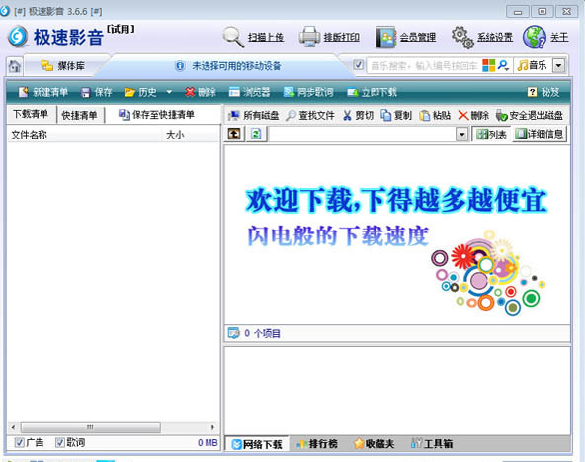Click the green refresh icon
The image size is (585, 462).
pyautogui.click(x=256, y=134)
